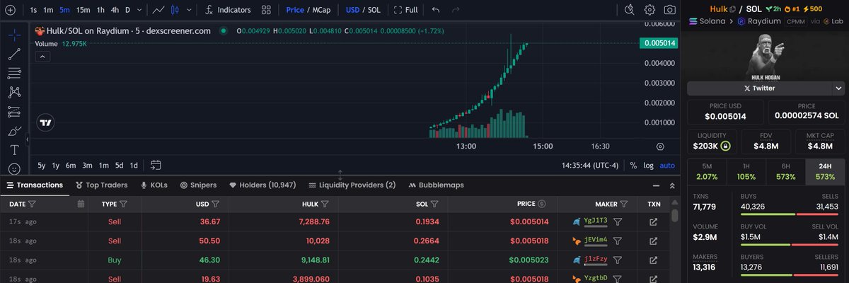Toggle the percent scale mode

(633, 165)
